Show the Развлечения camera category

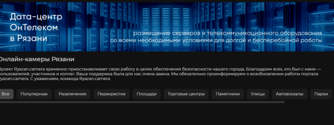point(72,94)
